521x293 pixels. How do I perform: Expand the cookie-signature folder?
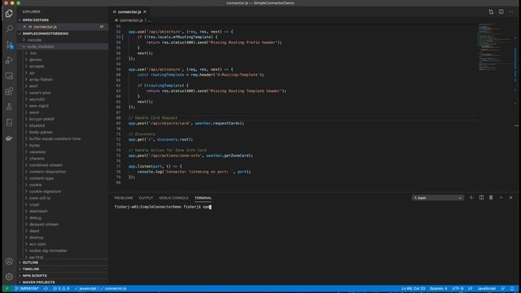[x=45, y=191]
